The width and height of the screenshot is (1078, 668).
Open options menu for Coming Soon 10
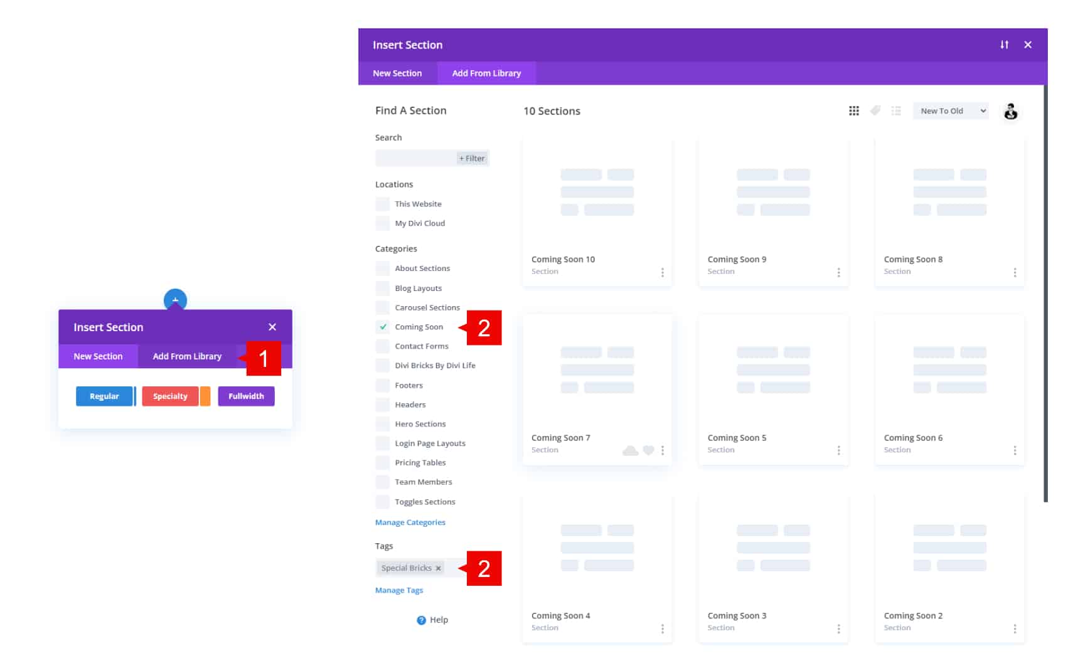662,272
